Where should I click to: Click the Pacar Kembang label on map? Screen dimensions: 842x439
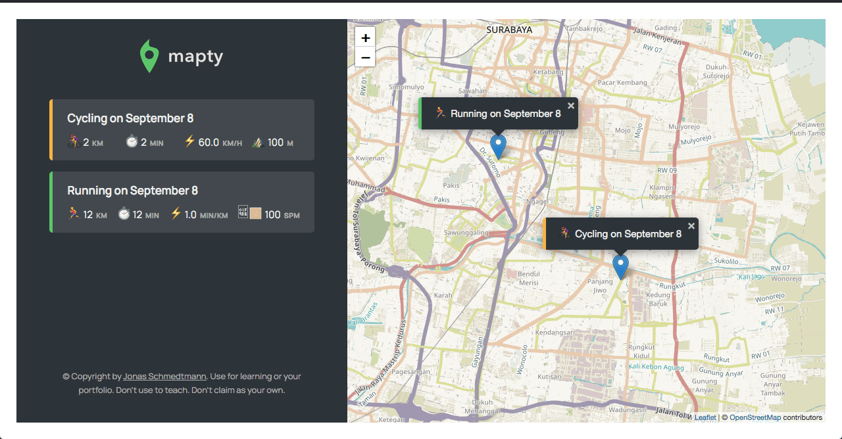coord(622,83)
